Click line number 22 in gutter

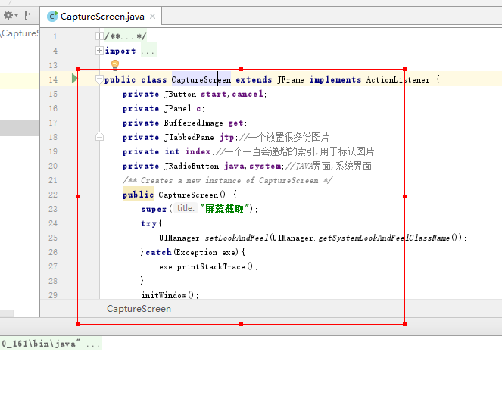click(53, 195)
